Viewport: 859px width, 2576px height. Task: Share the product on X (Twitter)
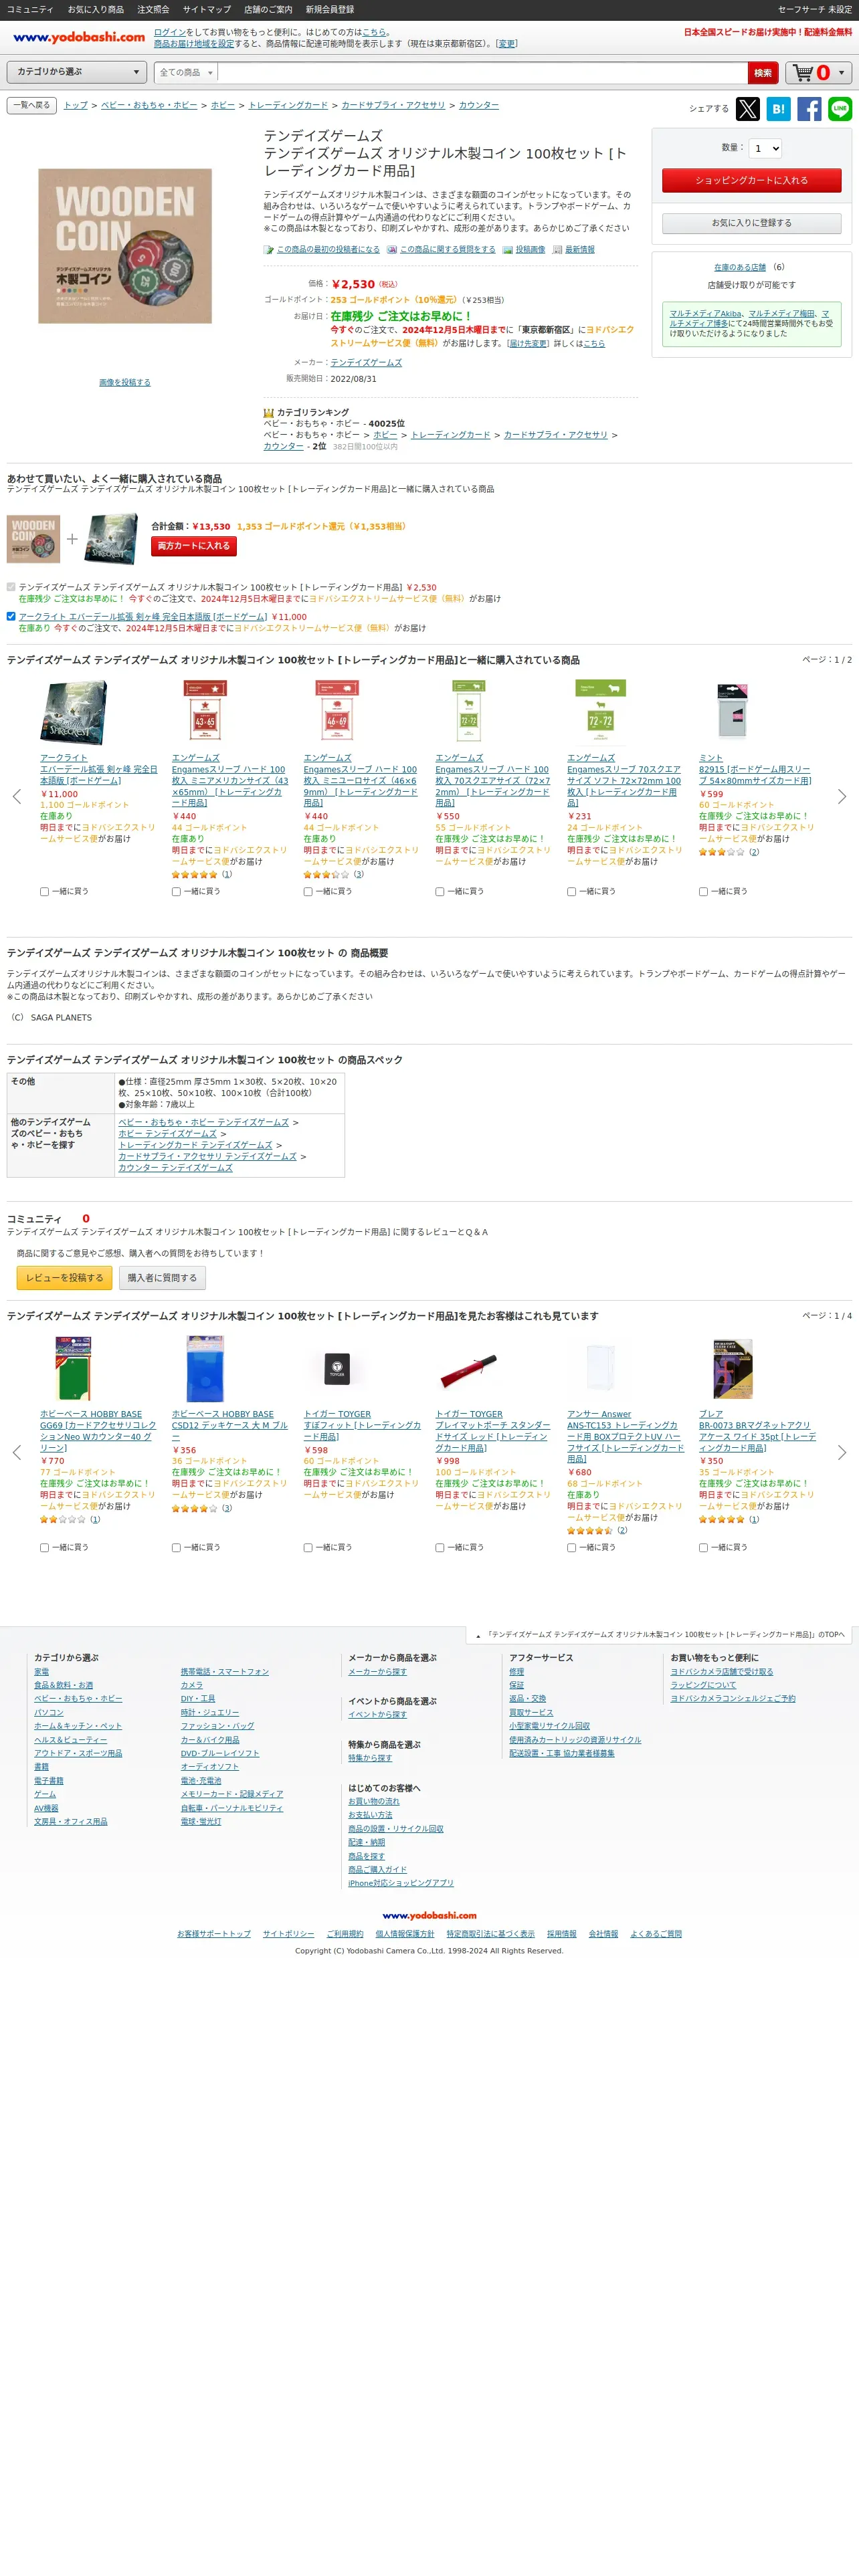tap(747, 109)
